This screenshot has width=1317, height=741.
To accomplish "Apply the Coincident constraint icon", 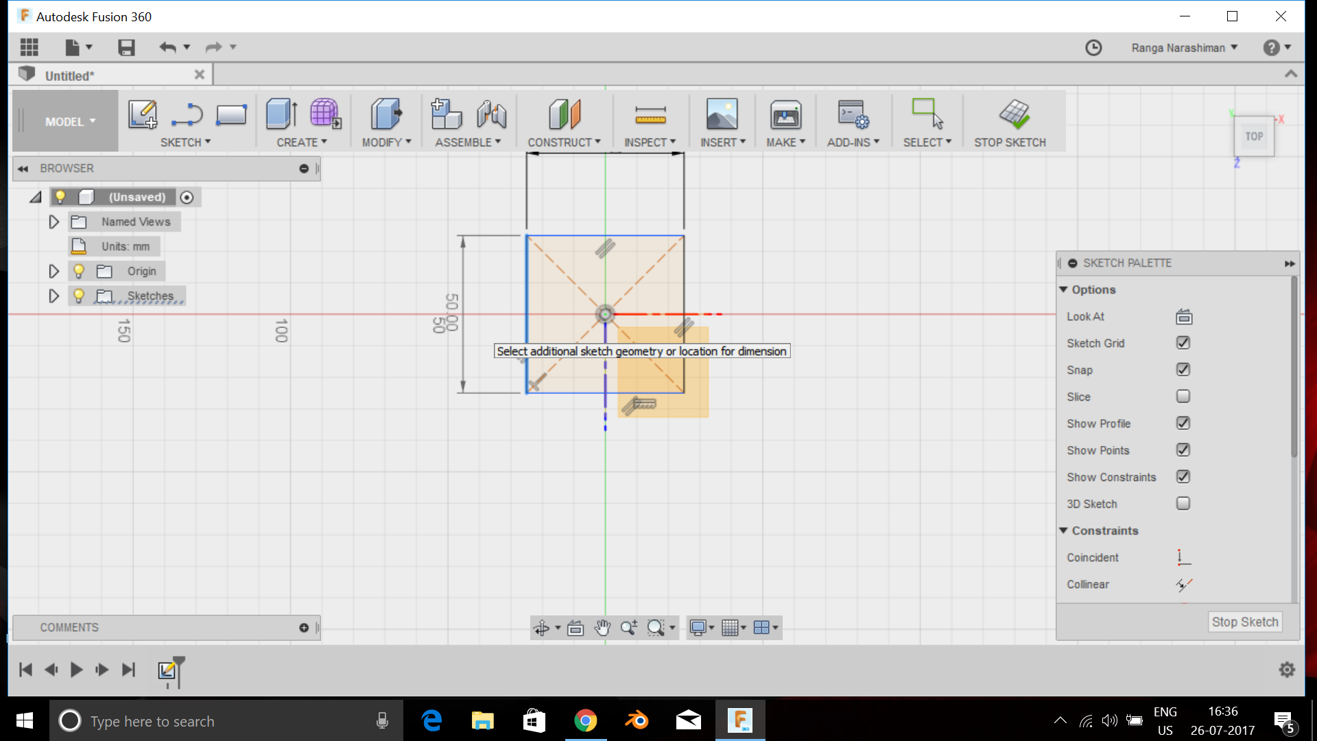I will (1184, 558).
